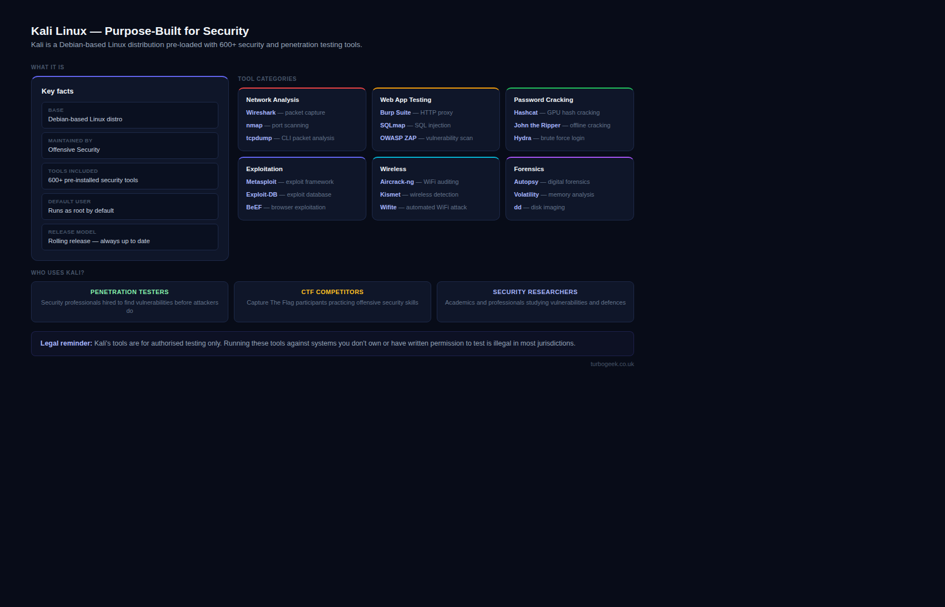Select the Maintained By Offensive Security fact
The image size is (945, 607).
[x=130, y=146]
